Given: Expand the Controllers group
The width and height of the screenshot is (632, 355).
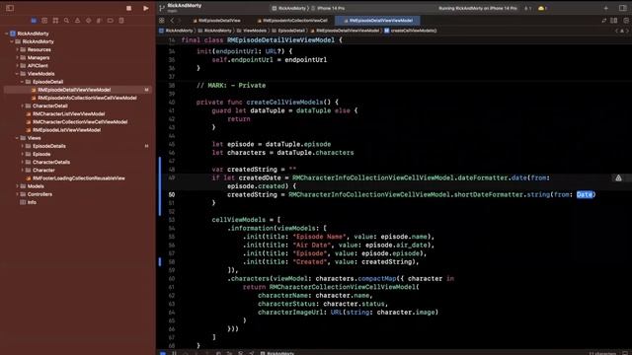Looking at the screenshot, I should click(18, 194).
